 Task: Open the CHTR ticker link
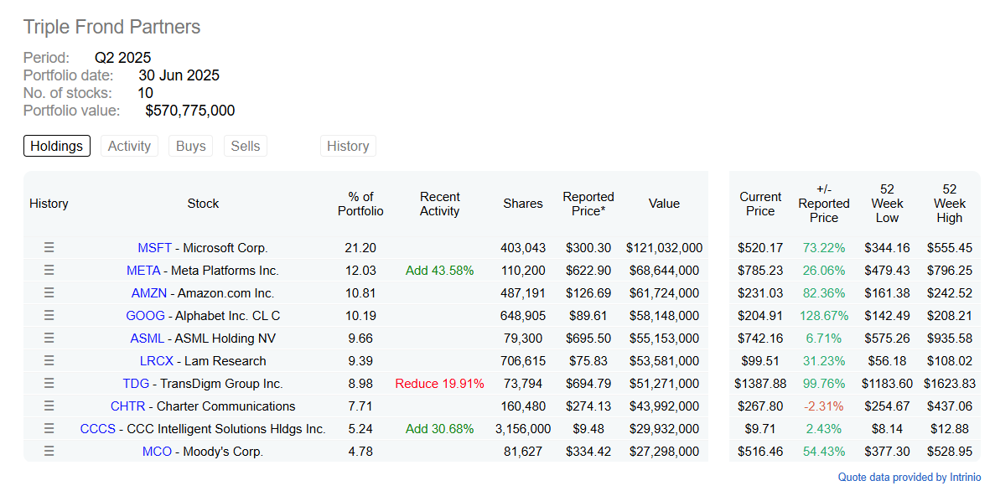128,406
